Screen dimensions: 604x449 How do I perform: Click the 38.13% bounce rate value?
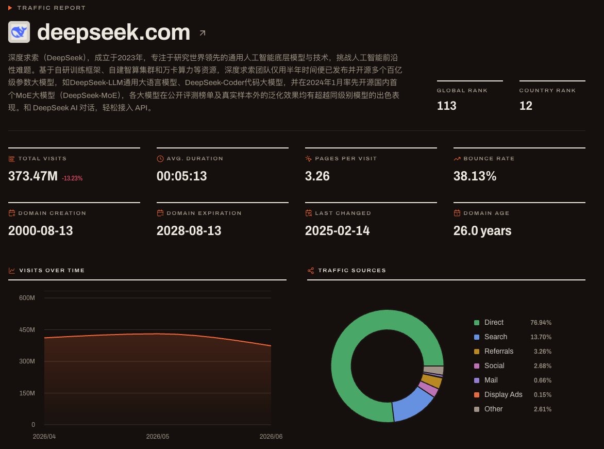click(475, 176)
